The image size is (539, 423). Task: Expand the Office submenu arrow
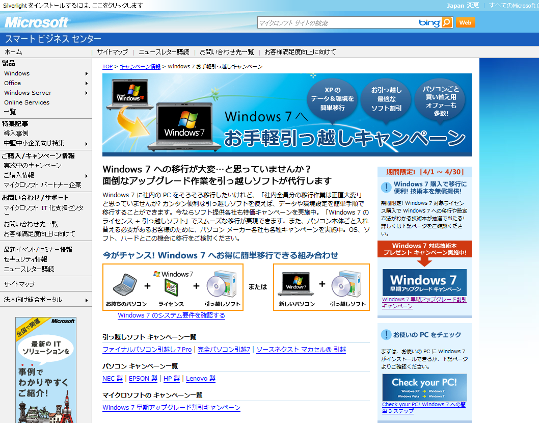(86, 83)
